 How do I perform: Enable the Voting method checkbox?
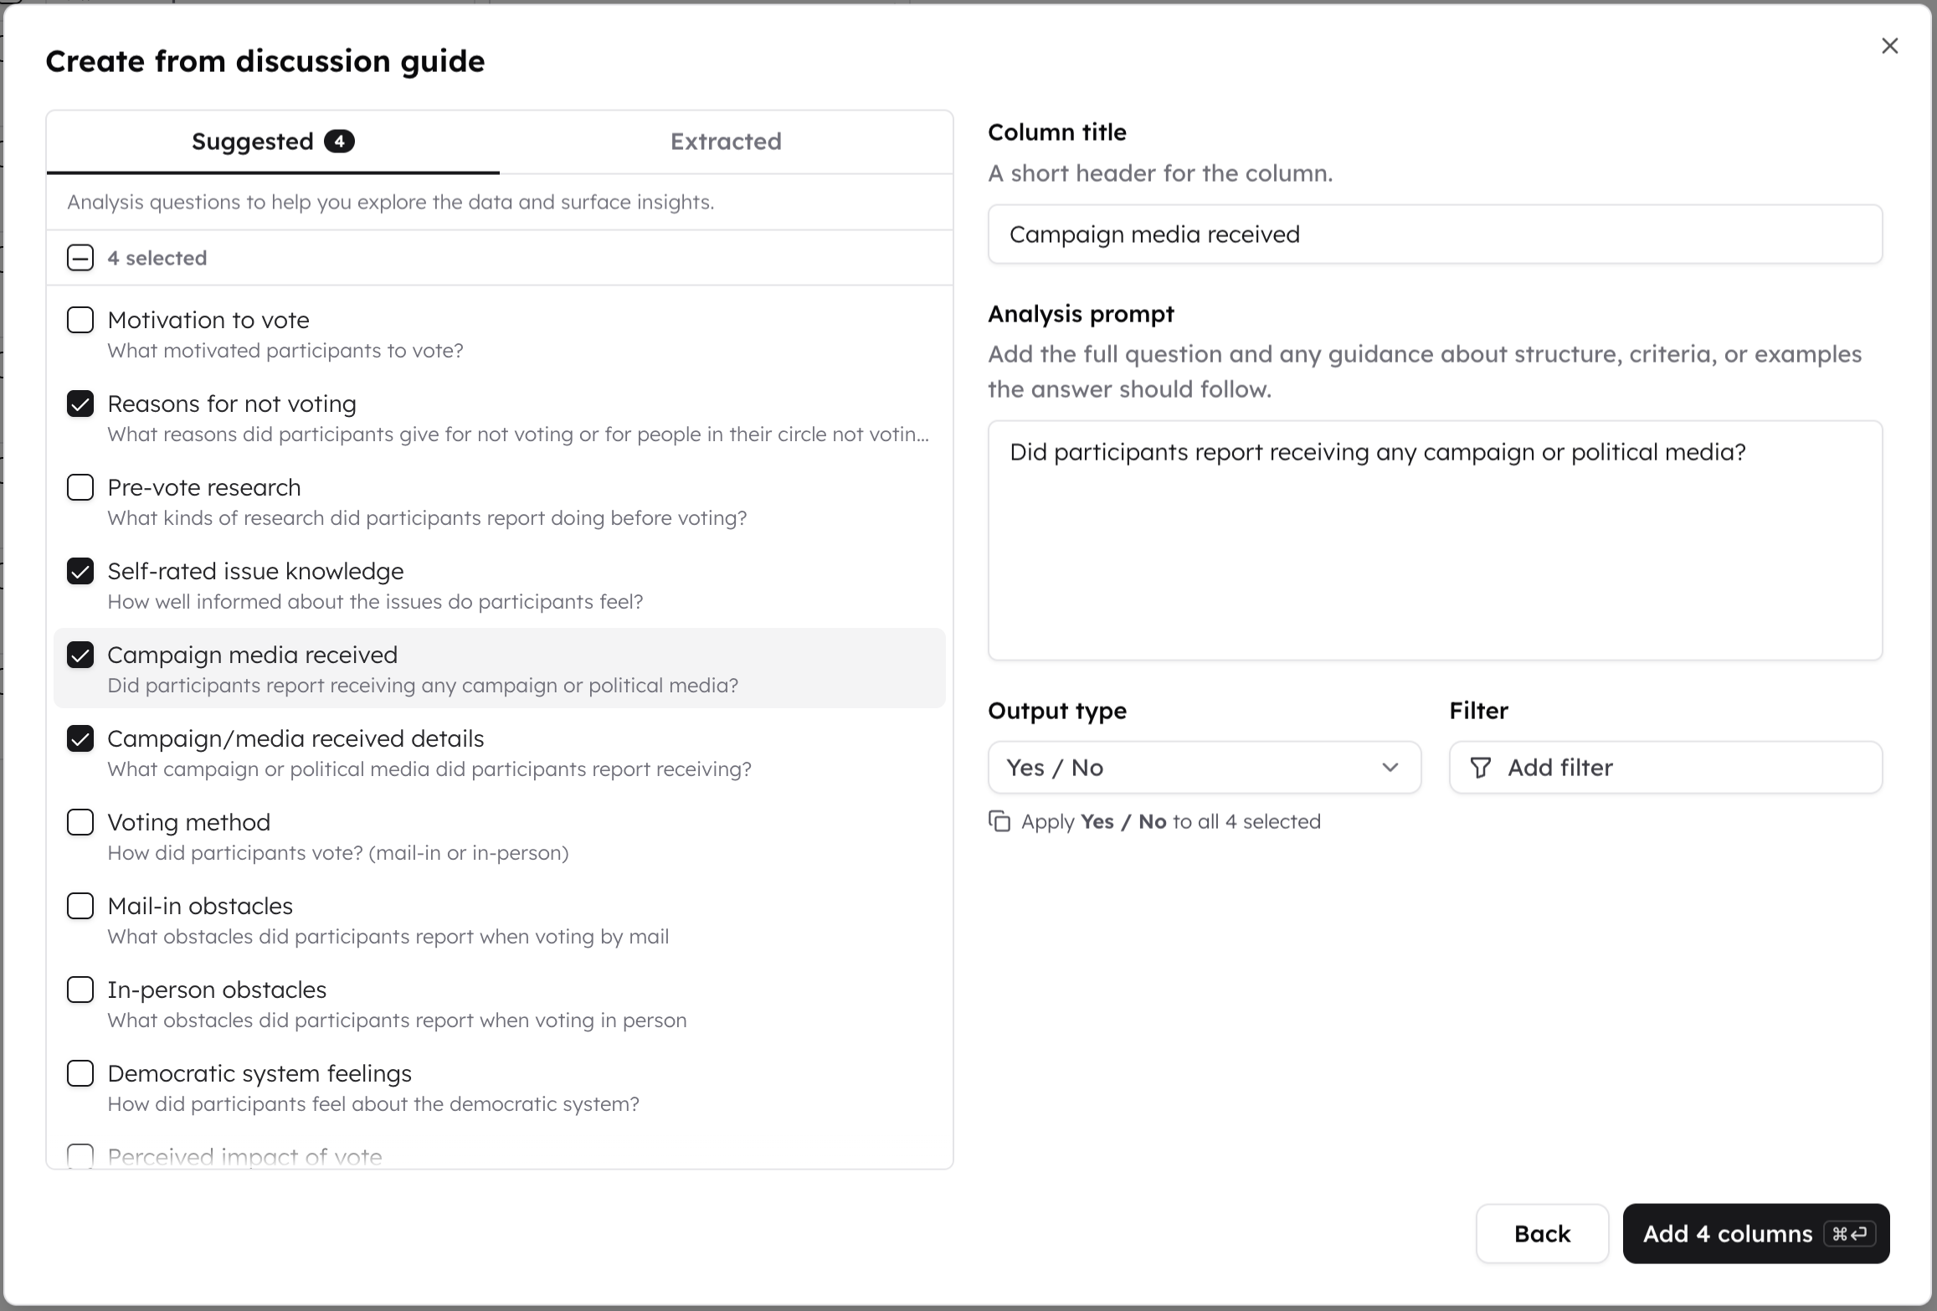click(80, 822)
